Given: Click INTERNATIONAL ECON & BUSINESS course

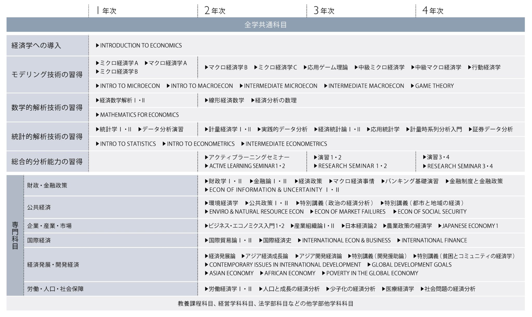Looking at the screenshot, I should click(344, 241).
